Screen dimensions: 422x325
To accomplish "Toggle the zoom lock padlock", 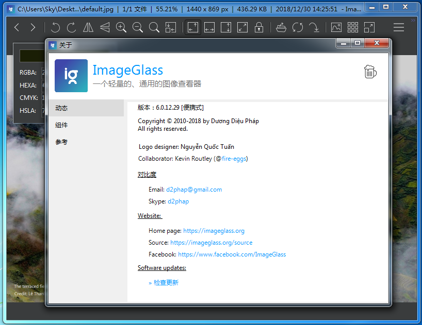I will [x=259, y=27].
